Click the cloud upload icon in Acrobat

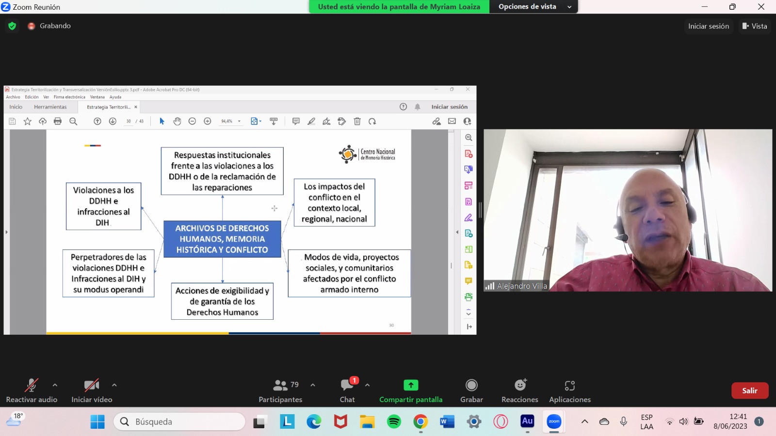click(43, 122)
